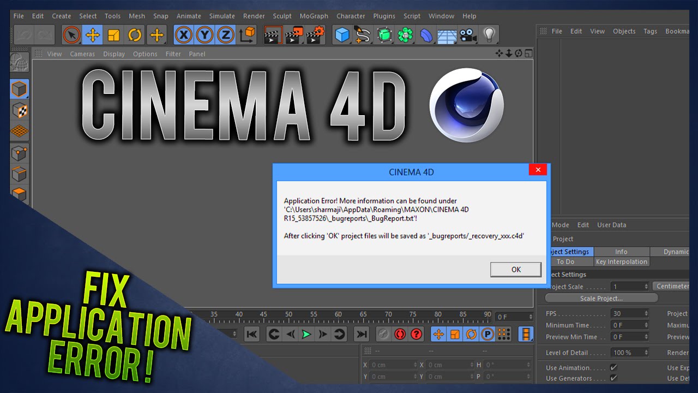
Task: Switch to Edges mode in sidebar
Action: (x=19, y=175)
